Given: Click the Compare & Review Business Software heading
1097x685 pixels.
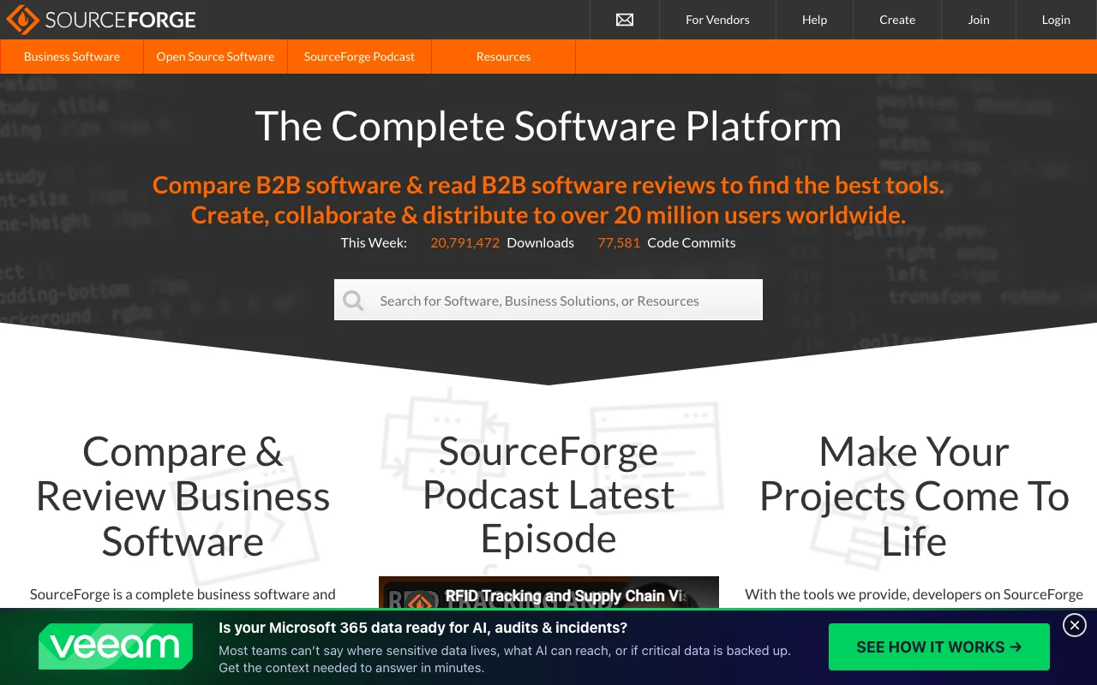Looking at the screenshot, I should coord(183,497).
